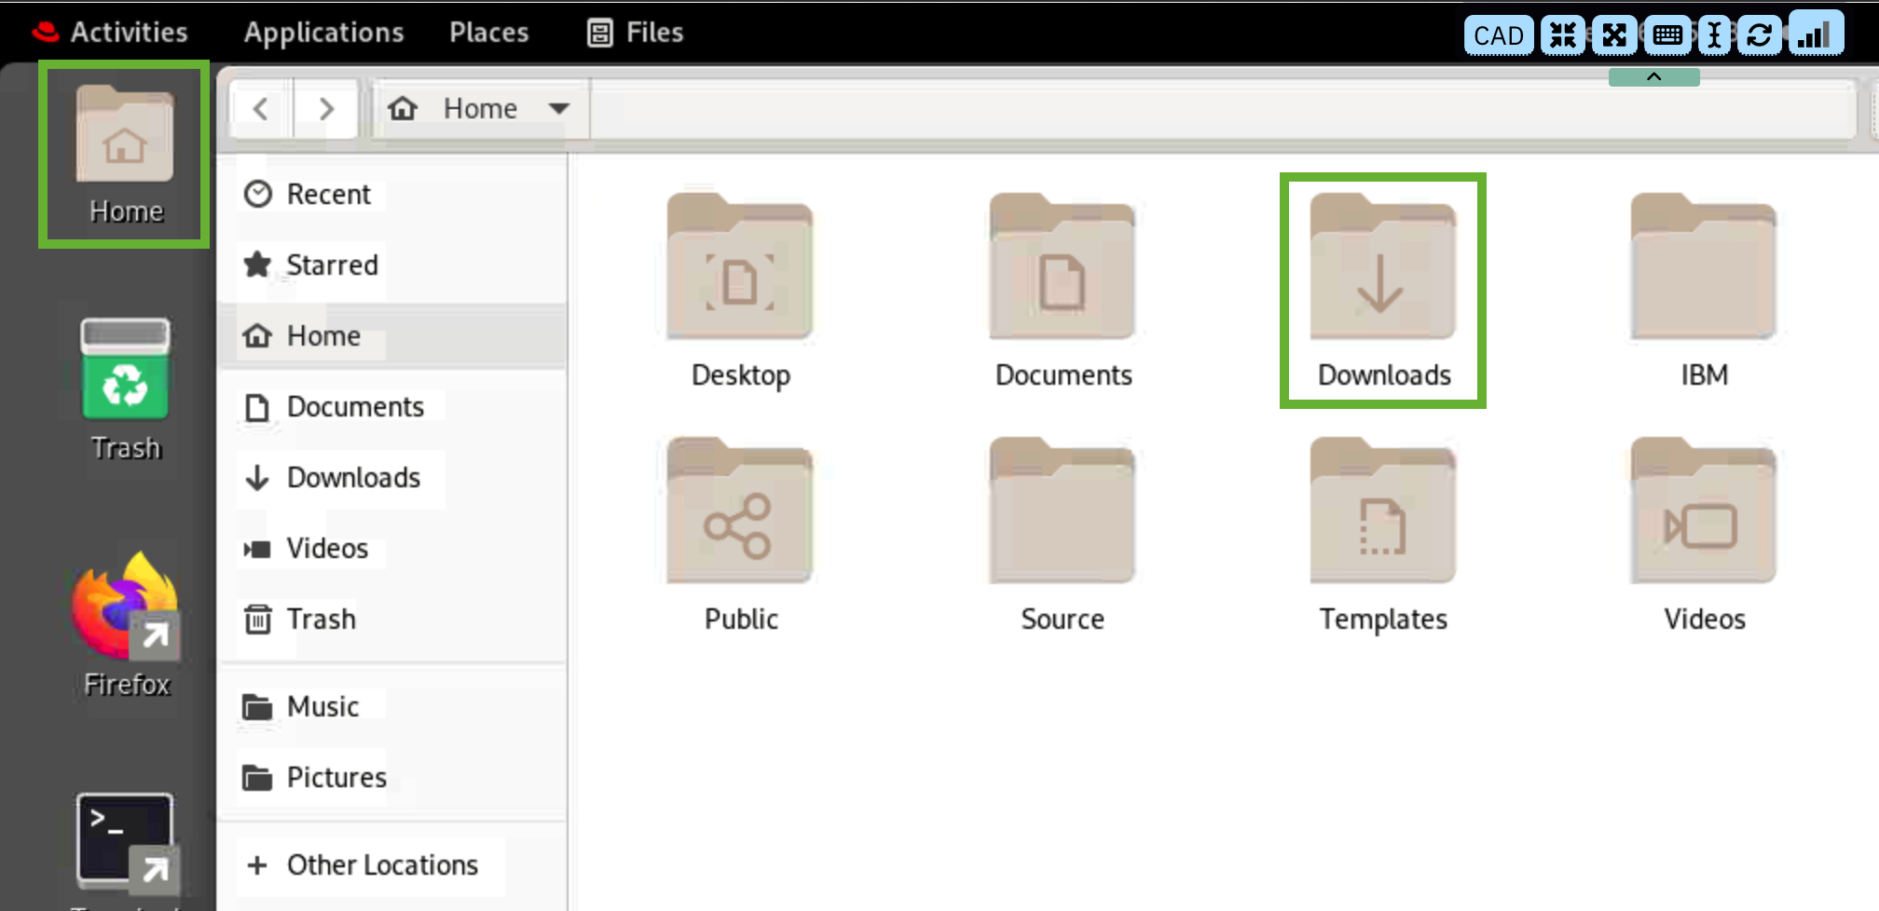The height and width of the screenshot is (911, 1879).
Task: Click the connection signal bars icon
Action: (1814, 35)
